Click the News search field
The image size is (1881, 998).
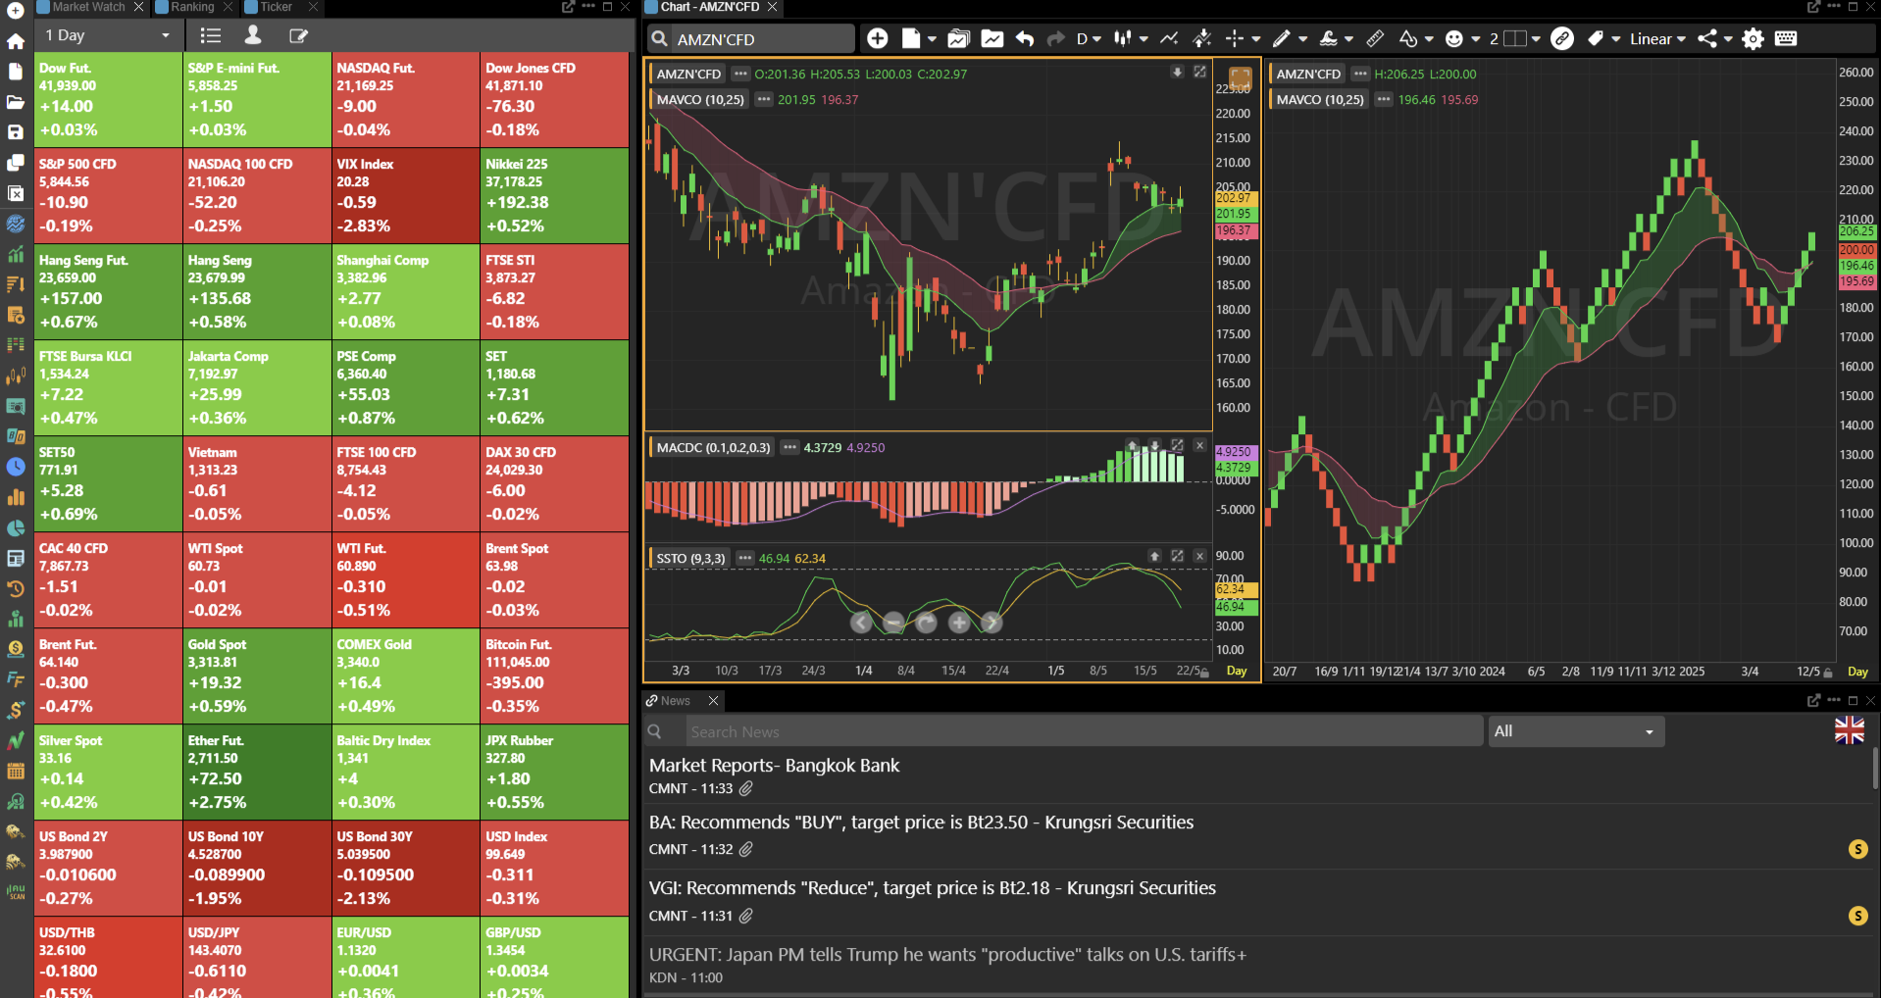point(1084,731)
